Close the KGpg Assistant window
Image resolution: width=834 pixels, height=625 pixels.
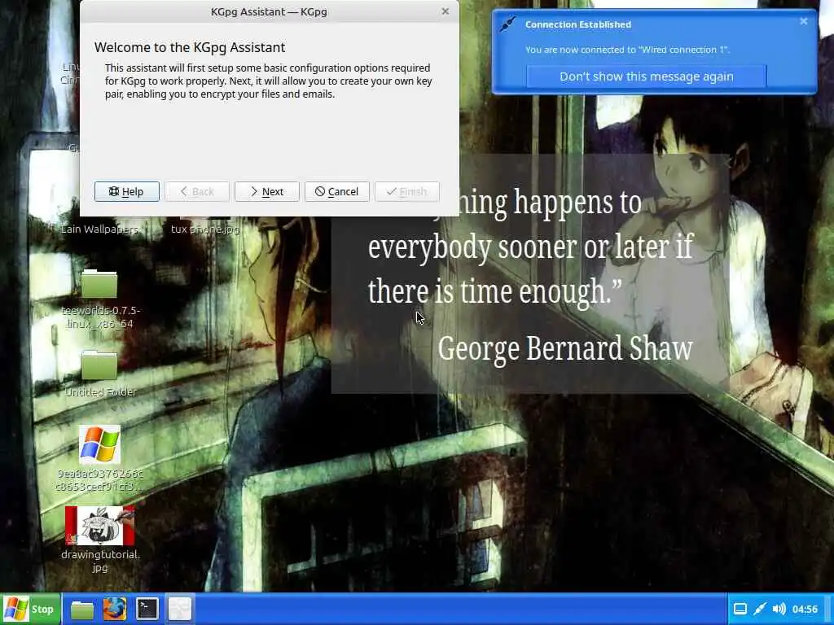click(446, 11)
